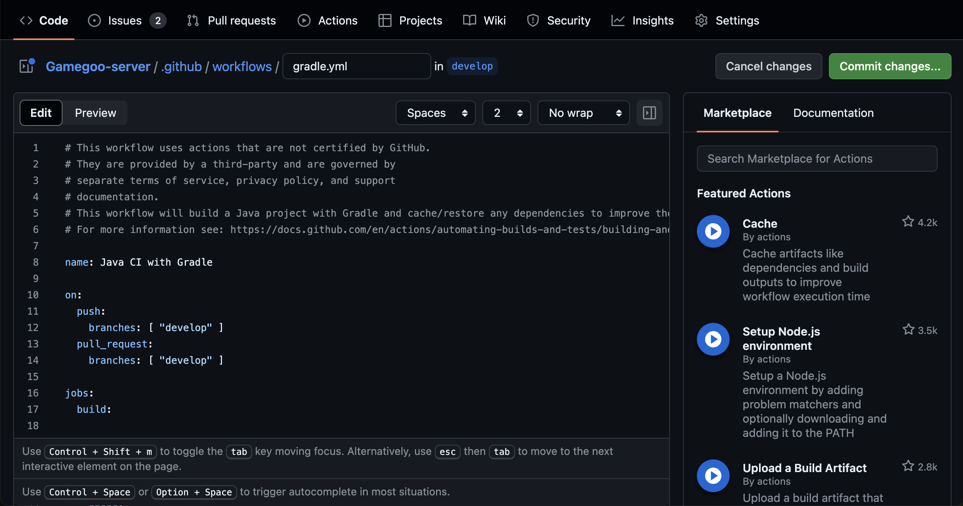963x506 pixels.
Task: Click the Cancel changes button
Action: coord(768,66)
